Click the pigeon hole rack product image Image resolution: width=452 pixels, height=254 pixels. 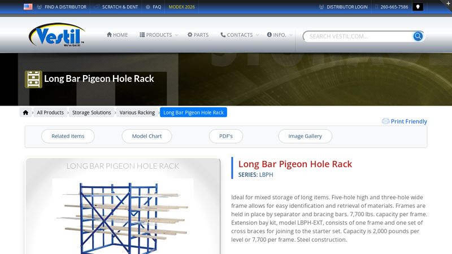(123, 216)
